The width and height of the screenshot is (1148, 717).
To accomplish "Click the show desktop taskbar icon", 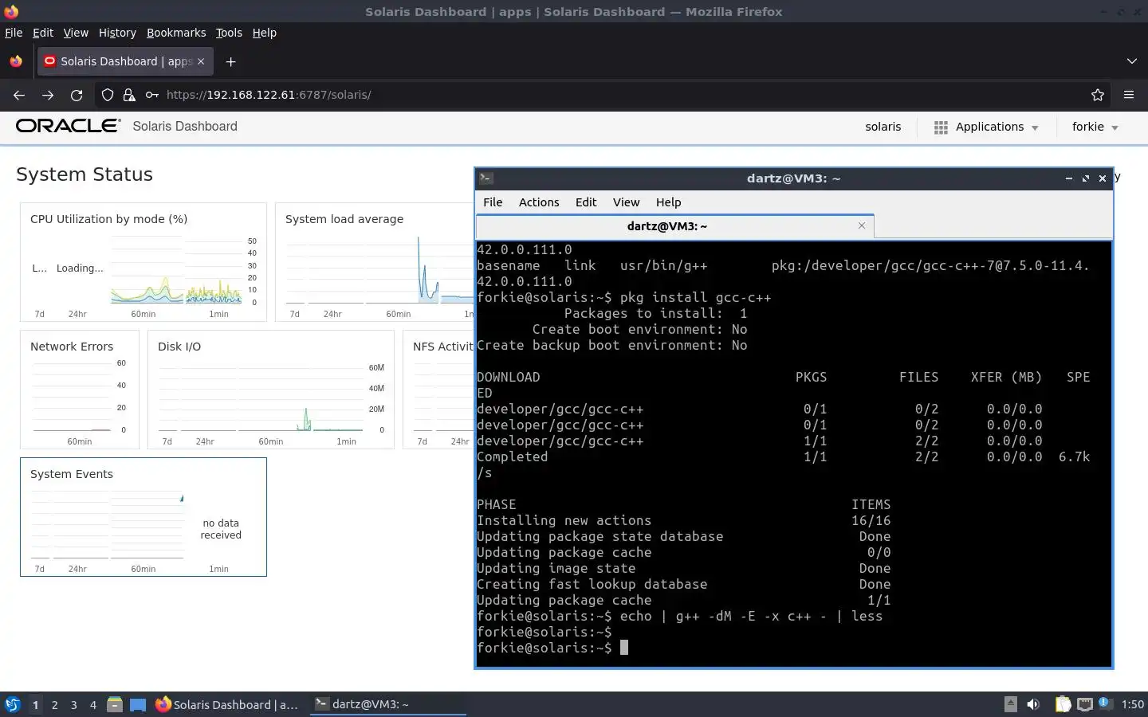I will tap(138, 704).
